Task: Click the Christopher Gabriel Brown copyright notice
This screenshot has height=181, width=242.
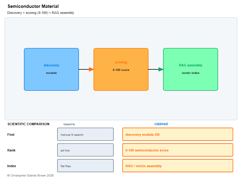Action: click(x=31, y=176)
